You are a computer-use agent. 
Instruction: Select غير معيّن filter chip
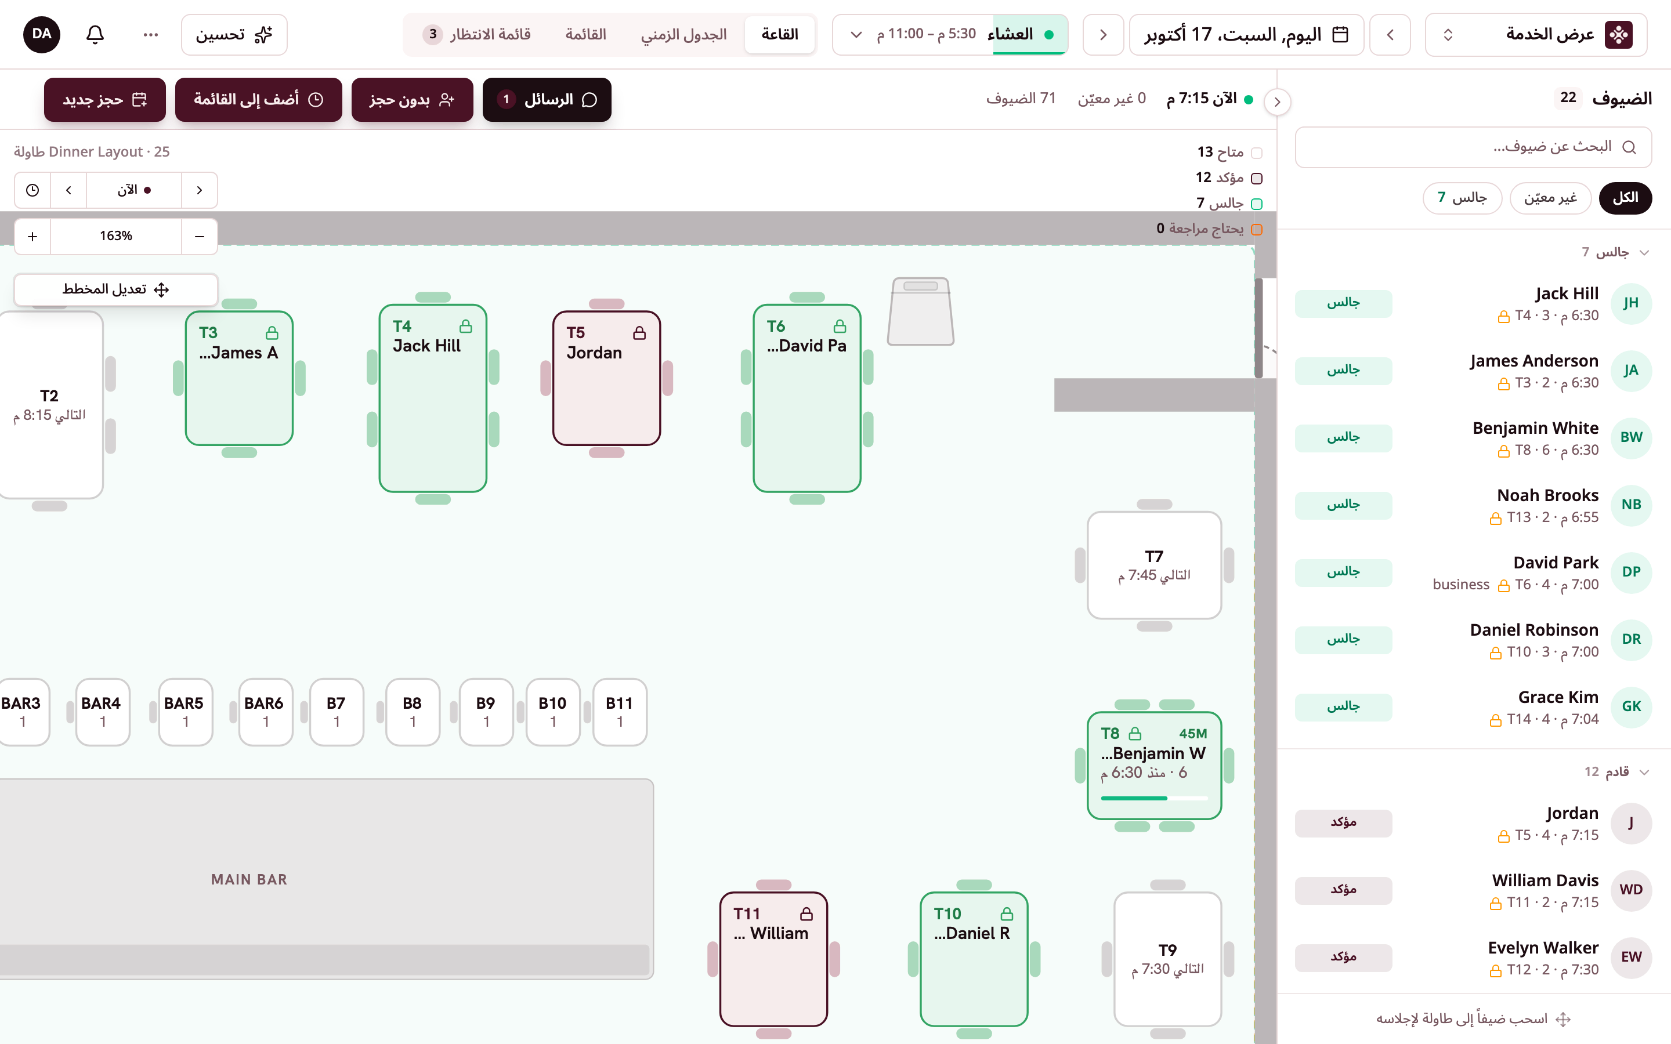pos(1550,198)
